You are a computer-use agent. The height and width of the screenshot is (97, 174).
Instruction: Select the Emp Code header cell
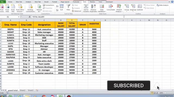26,25
